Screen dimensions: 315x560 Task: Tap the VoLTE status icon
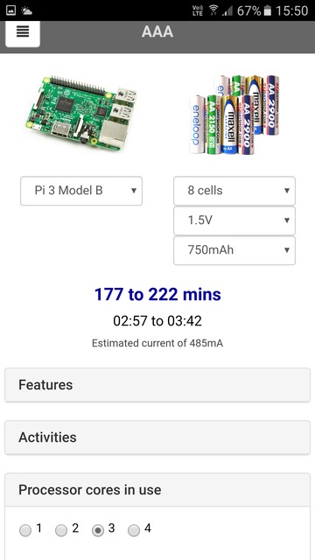(198, 10)
